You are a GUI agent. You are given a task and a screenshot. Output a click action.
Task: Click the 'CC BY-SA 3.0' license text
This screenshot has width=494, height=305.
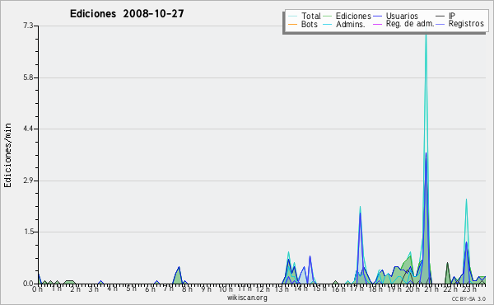468,298
